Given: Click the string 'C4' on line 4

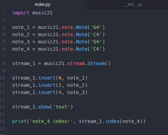Looking at the screenshot, I should [96, 34].
